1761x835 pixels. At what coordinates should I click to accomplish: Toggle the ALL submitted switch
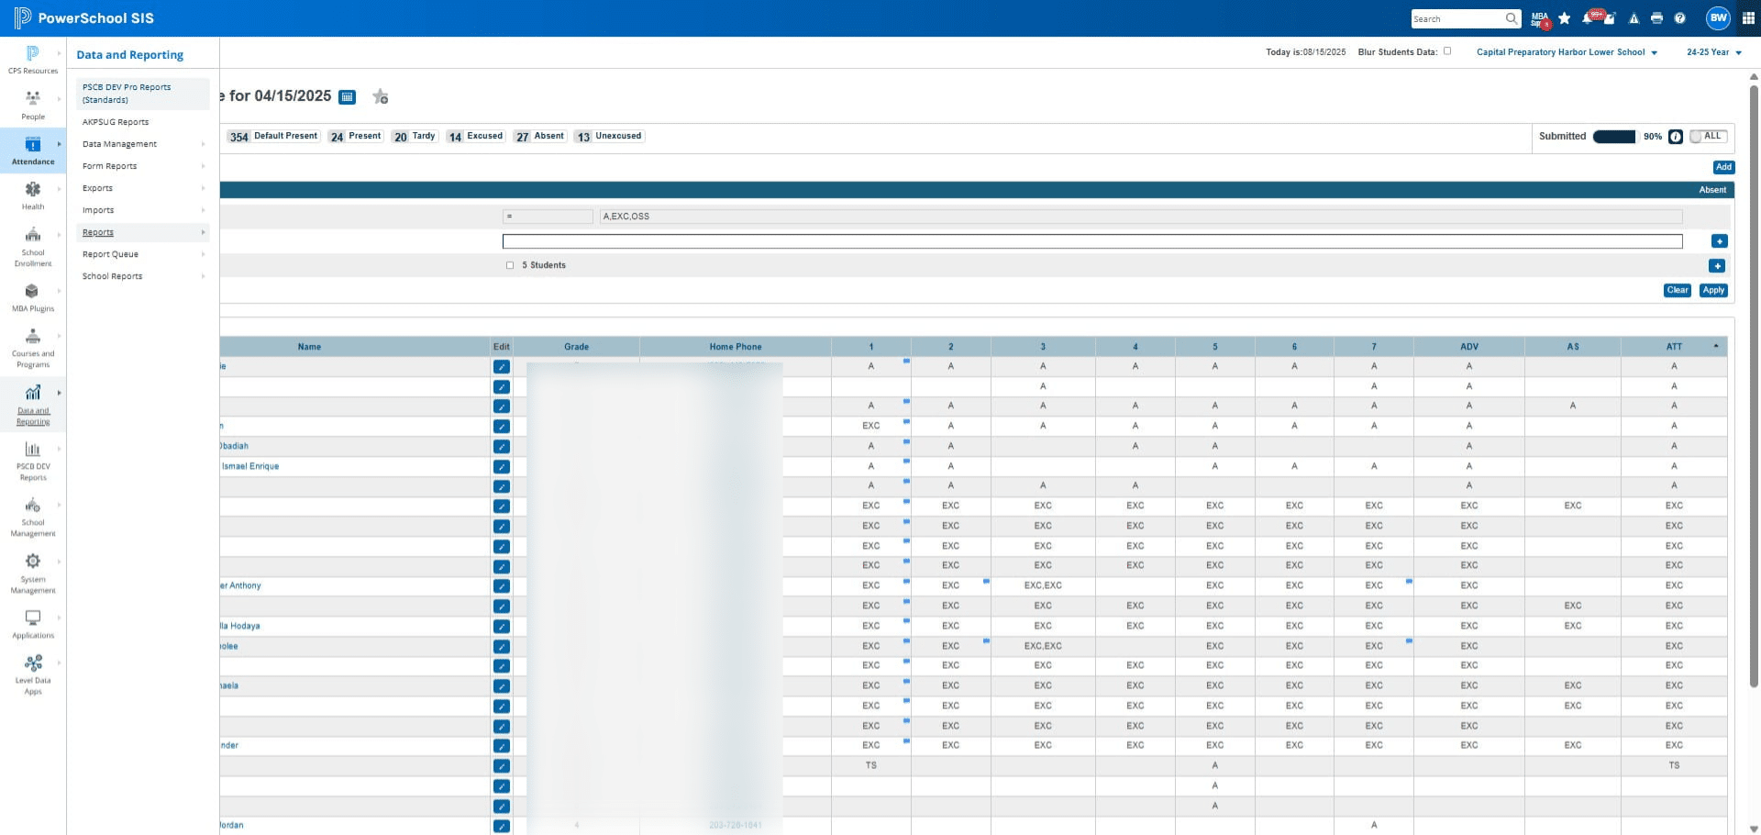[1709, 136]
